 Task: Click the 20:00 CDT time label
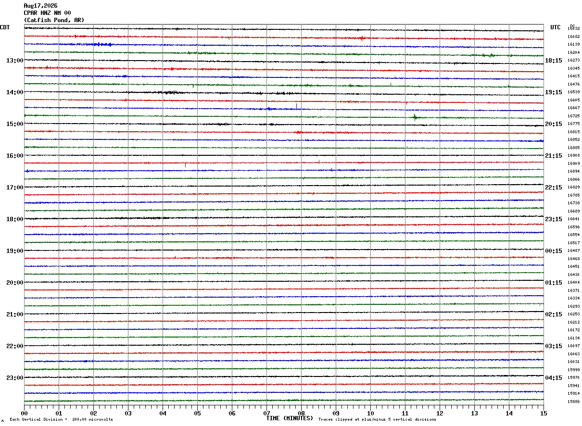click(14, 283)
